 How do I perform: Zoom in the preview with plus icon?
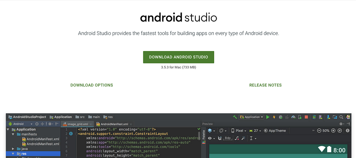point(333,131)
